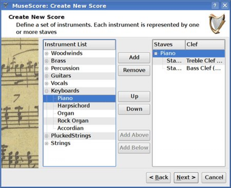Screen dimensions: 231x188
Task: Expand the Woodwinds instrument group
Action: [x=47, y=53]
